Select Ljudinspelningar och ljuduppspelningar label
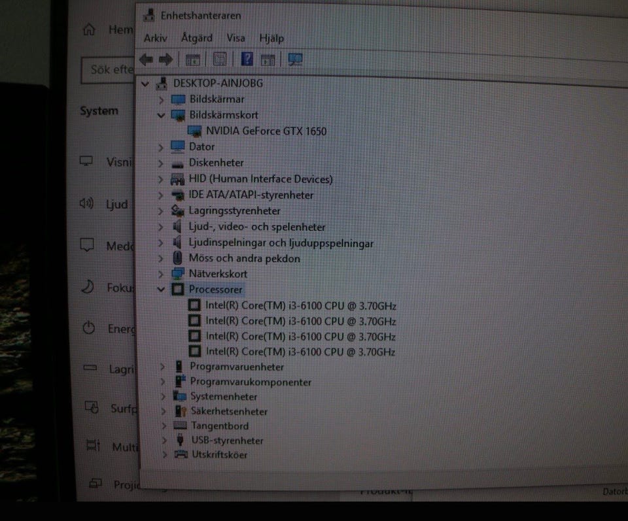The image size is (628, 521). pyautogui.click(x=281, y=243)
